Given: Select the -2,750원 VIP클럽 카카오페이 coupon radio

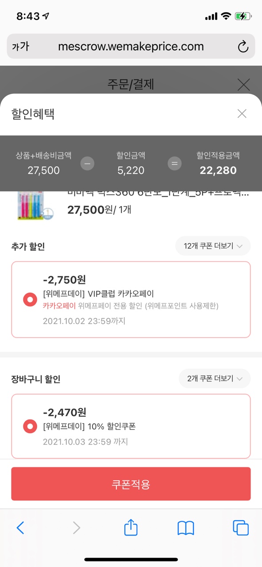Looking at the screenshot, I should point(30,300).
